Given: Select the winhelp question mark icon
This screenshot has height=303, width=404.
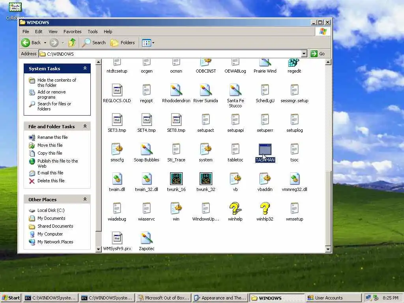Looking at the screenshot, I should (x=235, y=208).
